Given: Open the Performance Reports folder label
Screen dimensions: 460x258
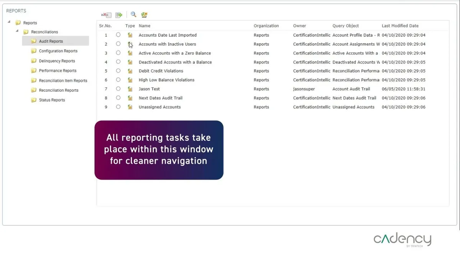Looking at the screenshot, I should coord(58,71).
